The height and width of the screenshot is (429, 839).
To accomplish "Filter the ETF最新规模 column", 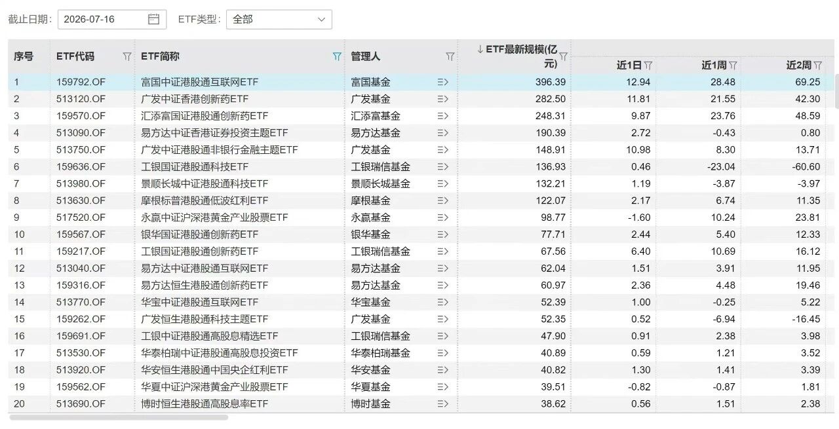I will pos(562,56).
